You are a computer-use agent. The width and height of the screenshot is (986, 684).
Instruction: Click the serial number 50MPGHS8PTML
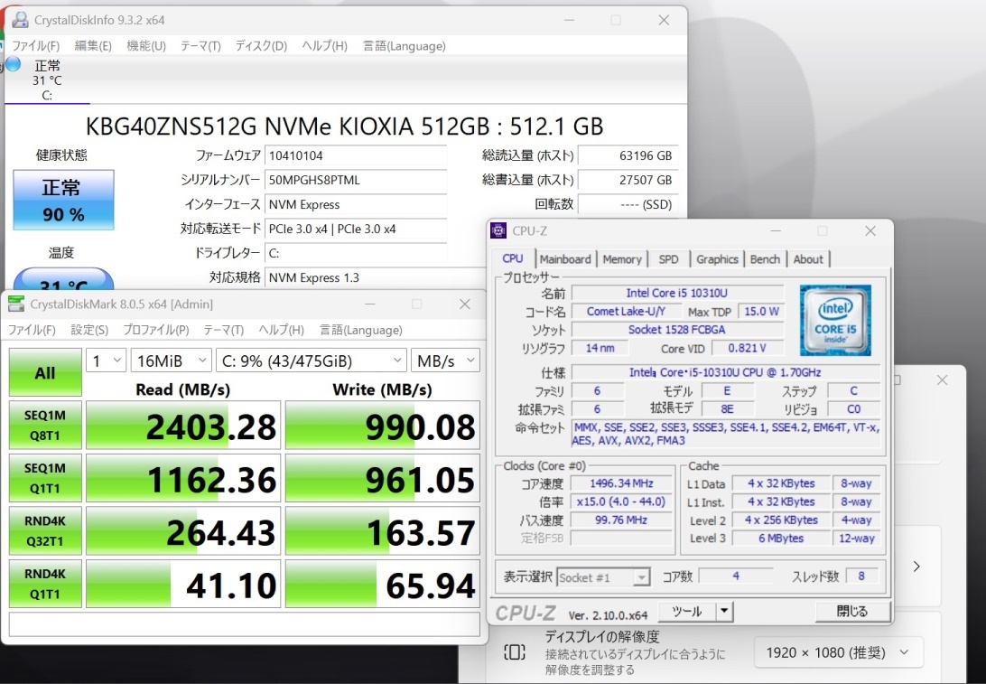[x=356, y=180]
